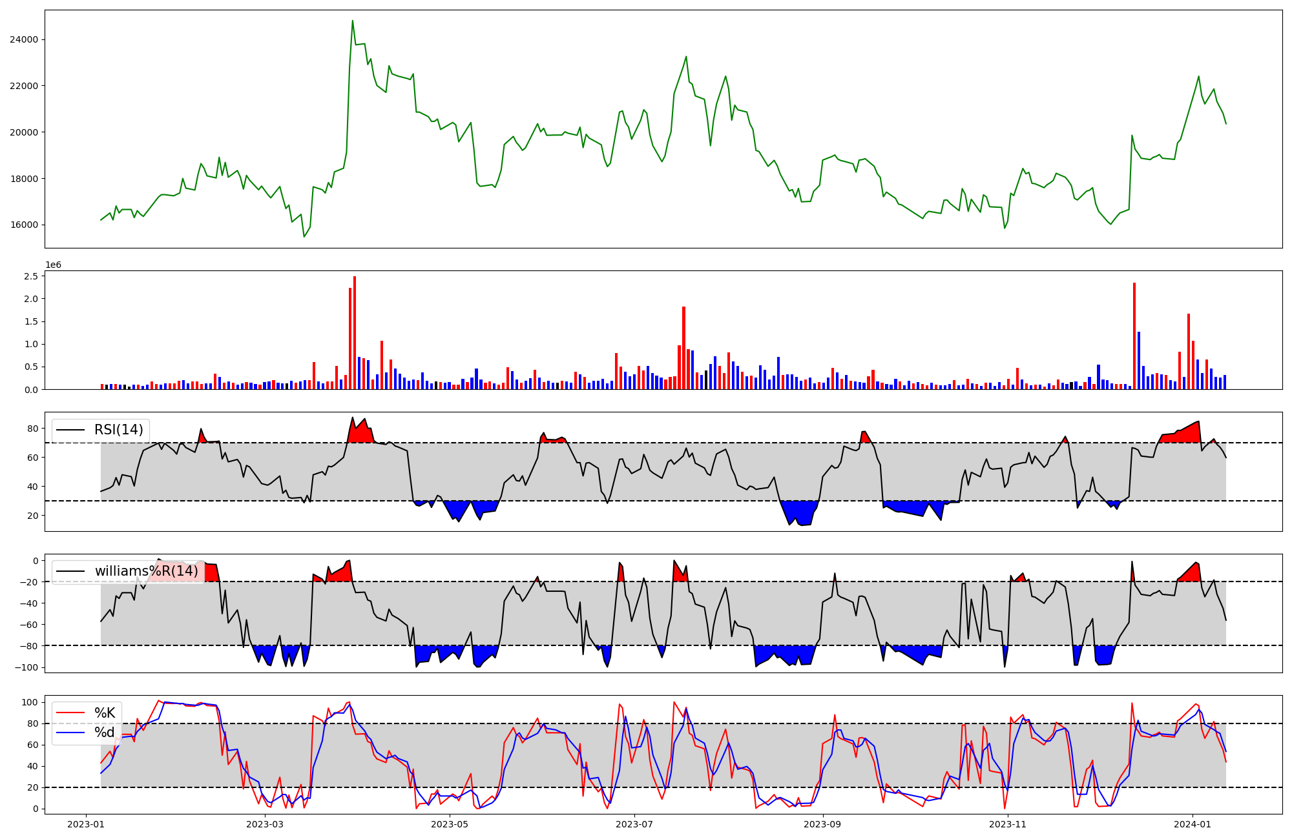The height and width of the screenshot is (839, 1292).
Task: Select the 2.0 volume axis label
Action: click(x=31, y=299)
